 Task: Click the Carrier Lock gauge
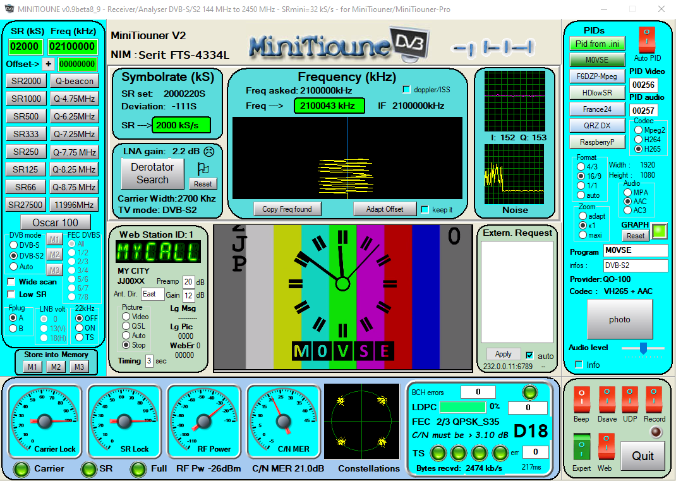45,422
